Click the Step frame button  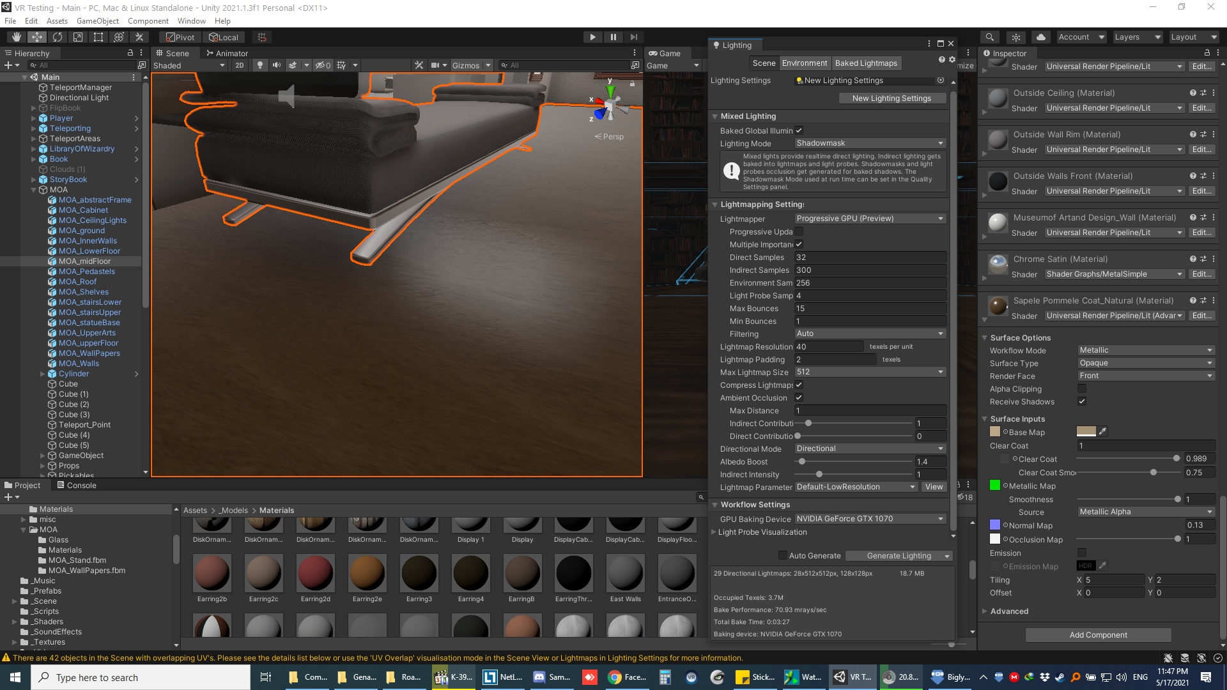633,37
